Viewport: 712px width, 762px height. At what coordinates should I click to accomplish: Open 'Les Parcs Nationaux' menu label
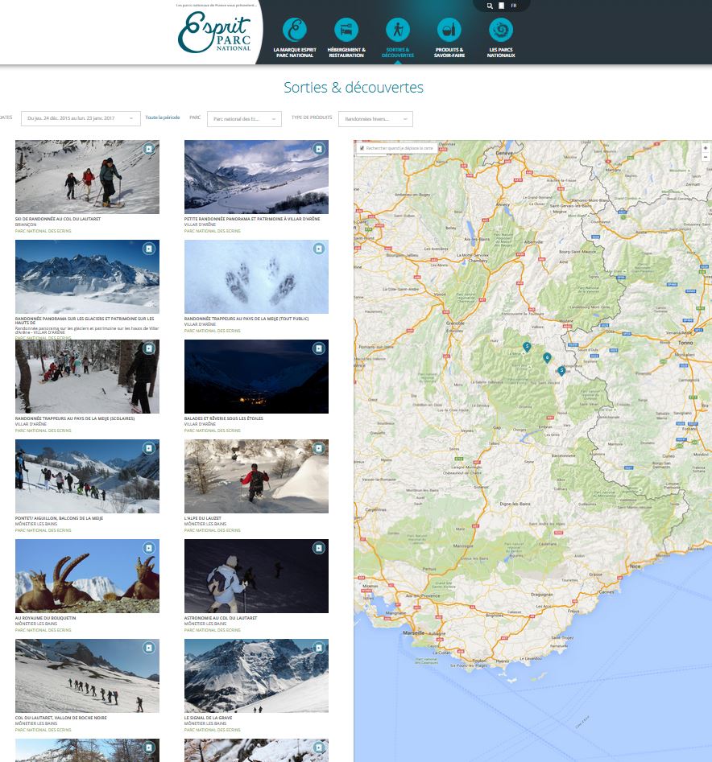click(501, 52)
